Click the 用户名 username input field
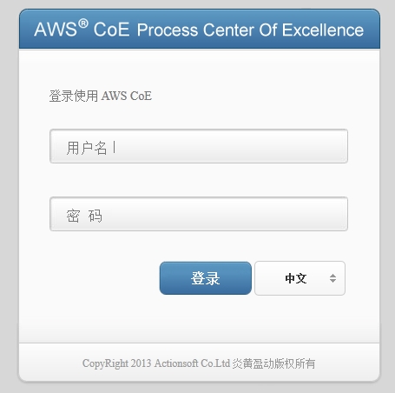This screenshot has width=395, height=393. point(199,146)
